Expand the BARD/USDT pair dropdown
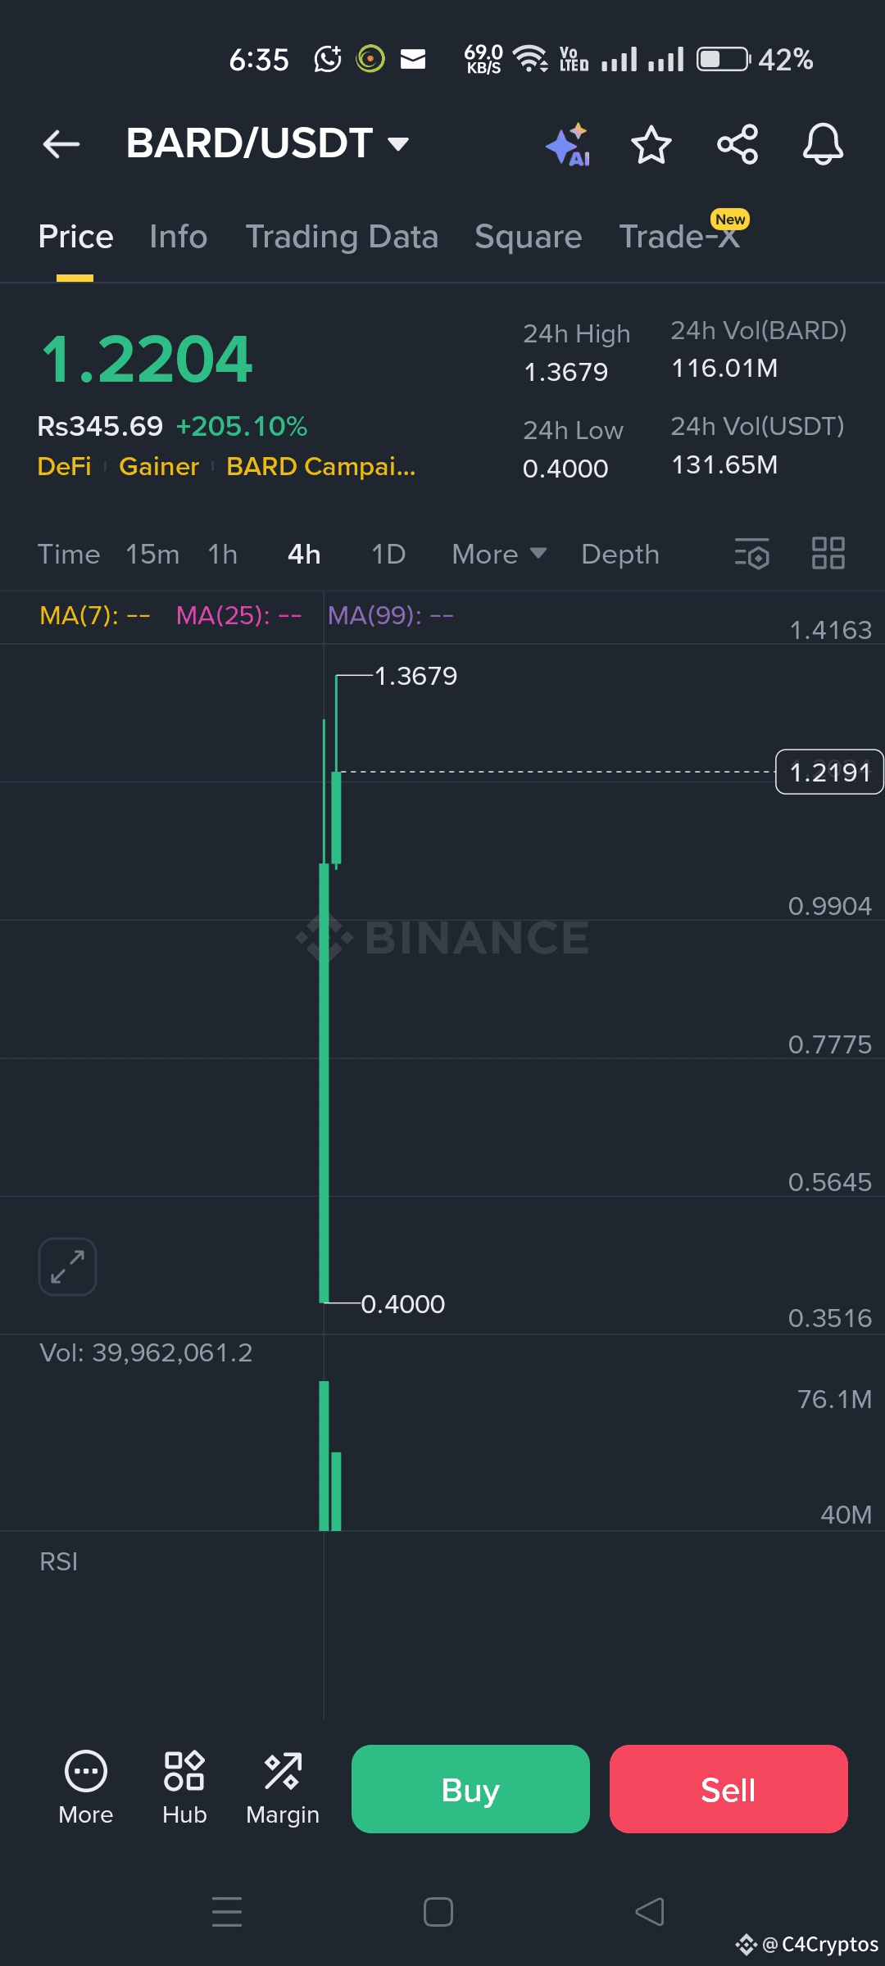 point(398,145)
